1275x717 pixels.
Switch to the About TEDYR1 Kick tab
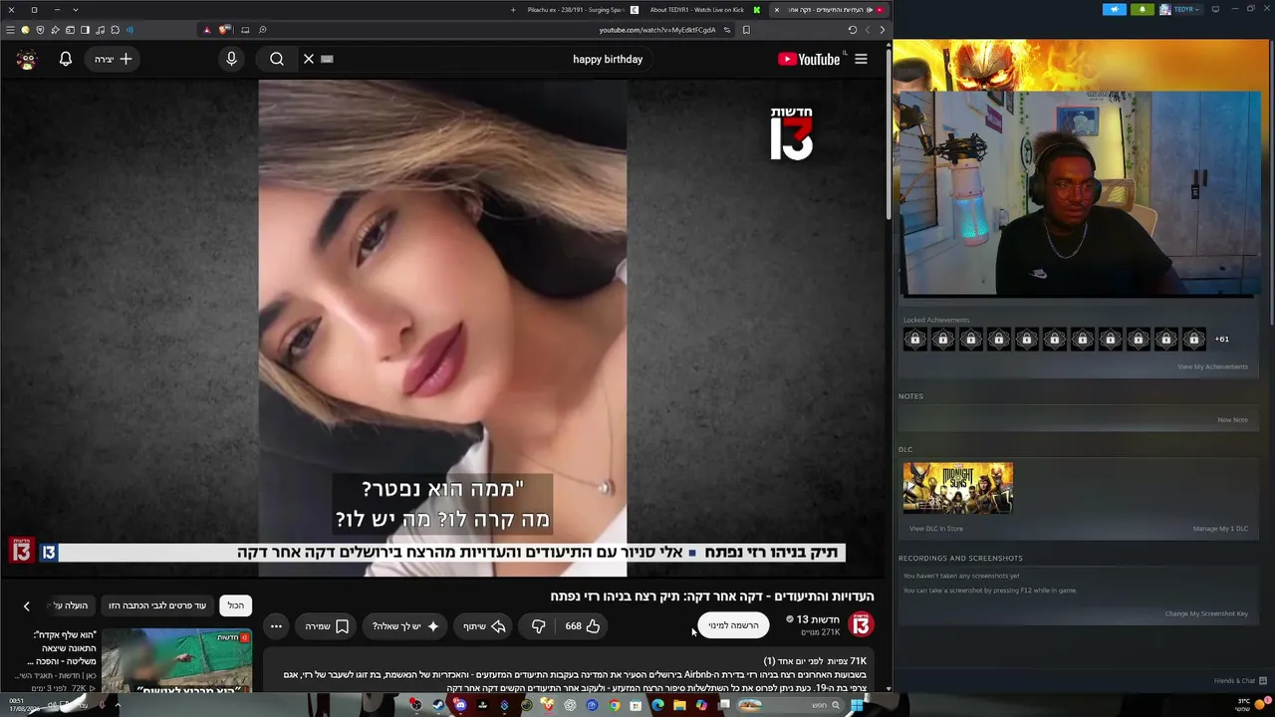click(x=703, y=10)
